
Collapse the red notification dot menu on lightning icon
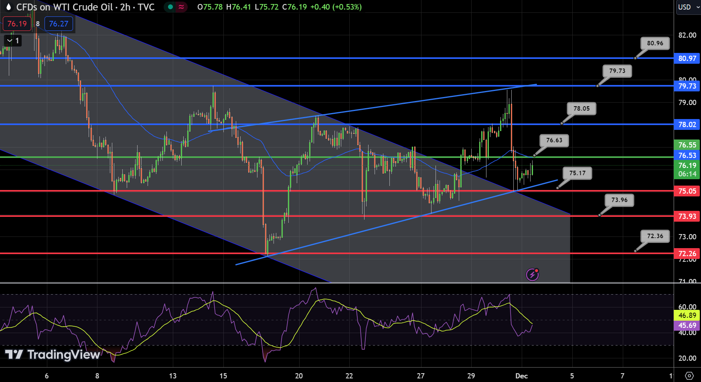[536, 271]
